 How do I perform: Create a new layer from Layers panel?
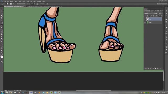point(158,68)
